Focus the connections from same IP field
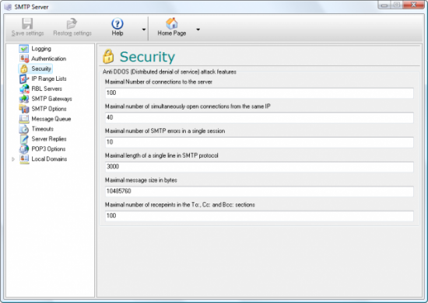This screenshot has height=303, width=428. (x=259, y=117)
